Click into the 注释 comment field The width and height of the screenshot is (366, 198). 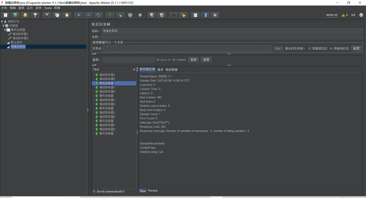pos(232,37)
